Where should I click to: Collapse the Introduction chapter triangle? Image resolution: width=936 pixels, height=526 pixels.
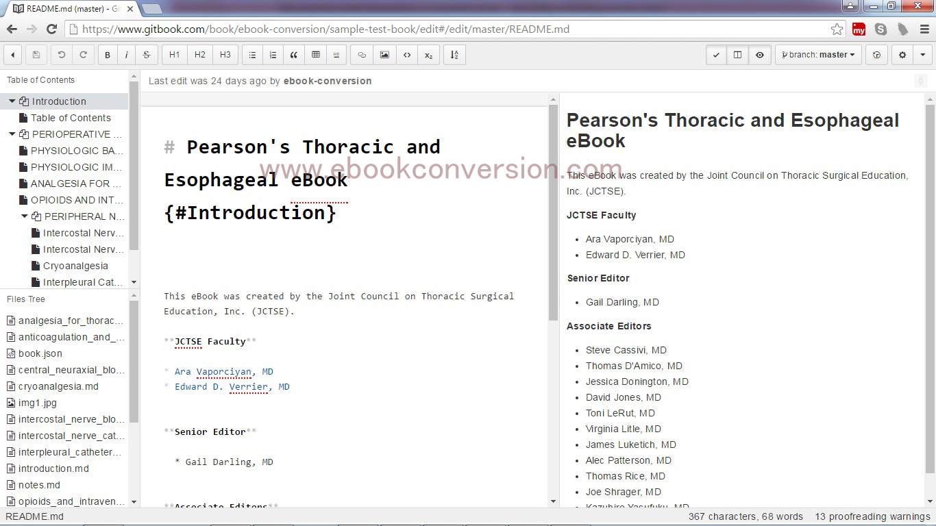12,101
